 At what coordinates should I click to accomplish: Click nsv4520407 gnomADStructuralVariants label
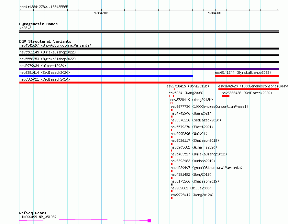pyautogui.click(x=206, y=168)
